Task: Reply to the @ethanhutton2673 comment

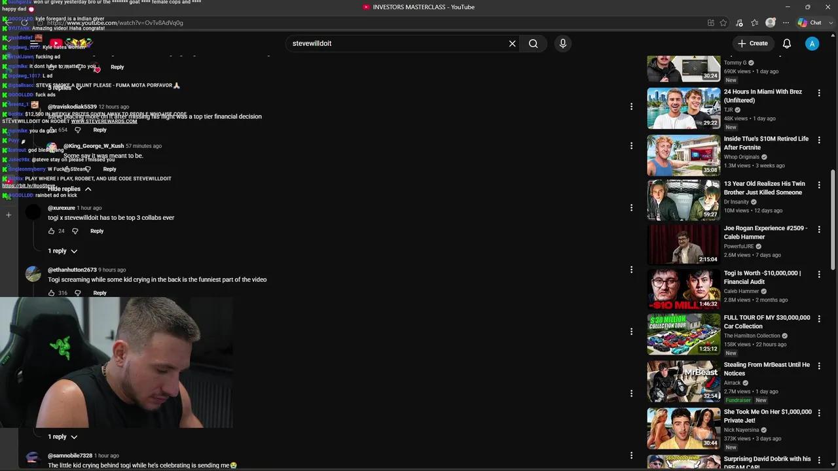Action: click(x=100, y=293)
